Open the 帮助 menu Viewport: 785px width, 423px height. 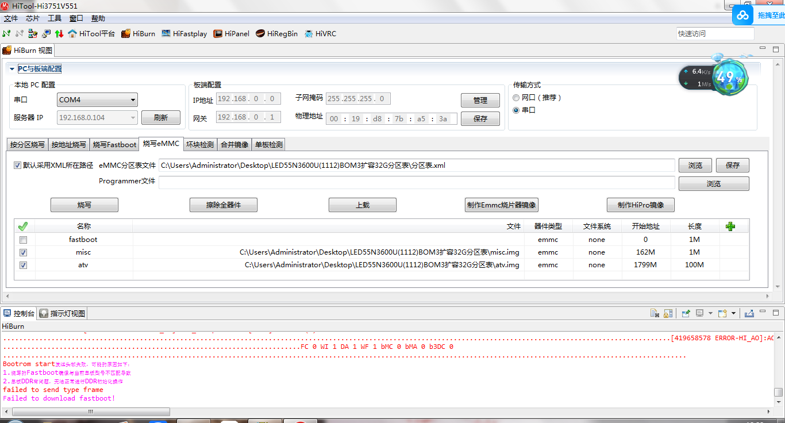pos(98,18)
